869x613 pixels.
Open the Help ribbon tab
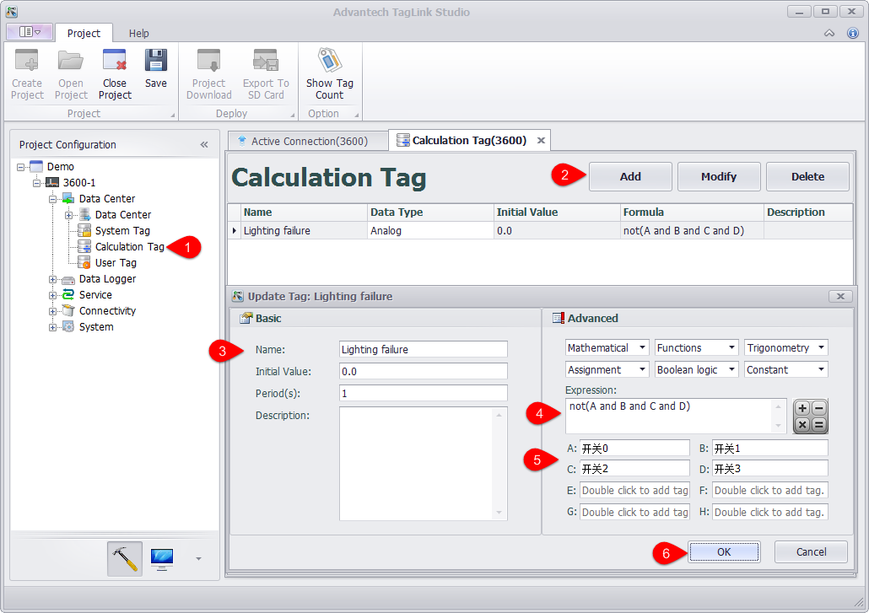point(139,33)
